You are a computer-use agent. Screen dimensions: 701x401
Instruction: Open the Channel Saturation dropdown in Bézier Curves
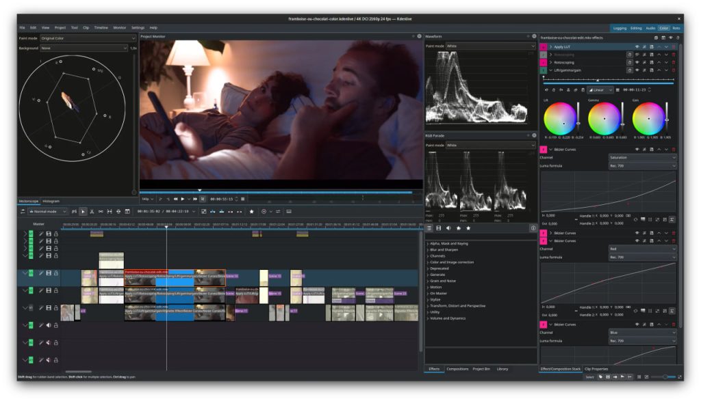click(x=642, y=157)
